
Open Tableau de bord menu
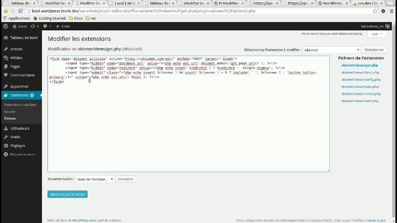tap(21, 38)
